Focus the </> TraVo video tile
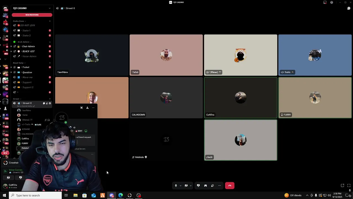The height and width of the screenshot is (199, 353). pos(315,55)
